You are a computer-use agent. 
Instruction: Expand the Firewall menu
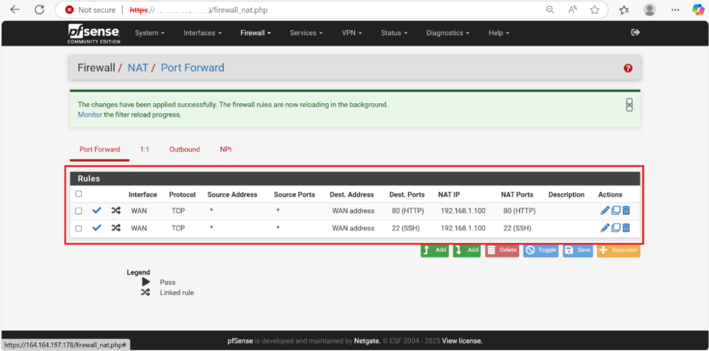coord(255,33)
